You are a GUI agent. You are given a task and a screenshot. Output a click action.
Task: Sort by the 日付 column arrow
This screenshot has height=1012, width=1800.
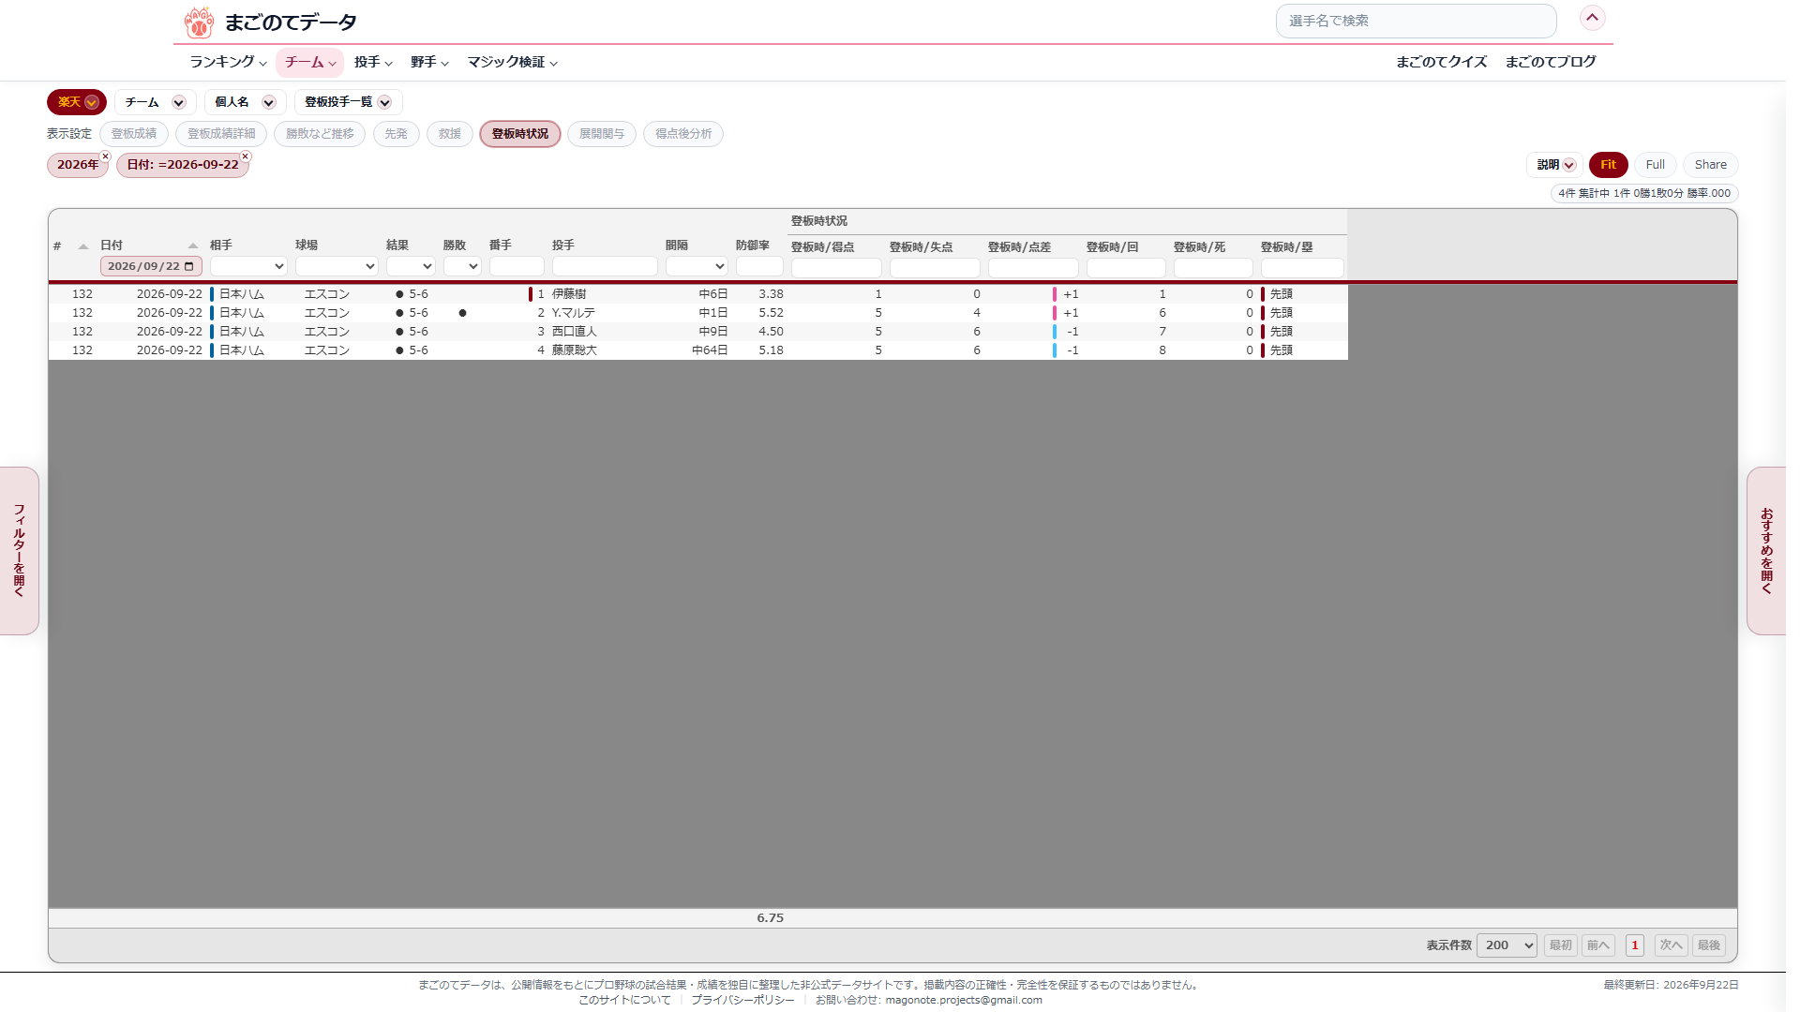(x=193, y=246)
